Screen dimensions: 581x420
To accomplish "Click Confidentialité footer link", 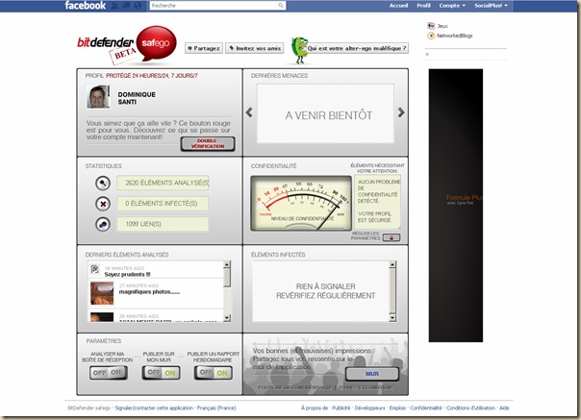I will tap(426, 408).
